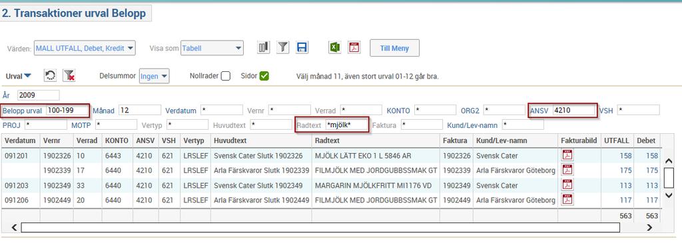This screenshot has height=243, width=682.
Task: Click the Till Meny button
Action: pyautogui.click(x=394, y=48)
